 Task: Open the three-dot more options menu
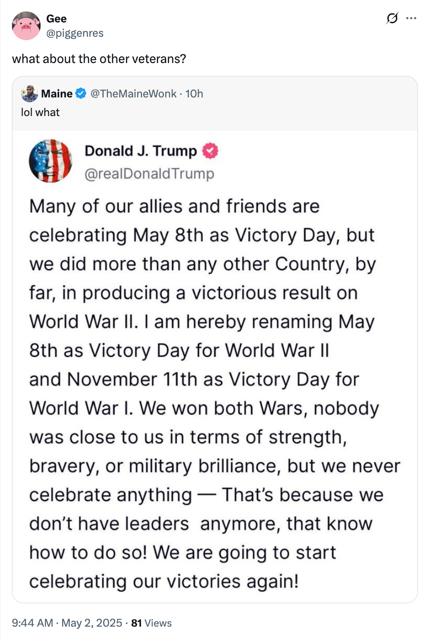click(410, 19)
